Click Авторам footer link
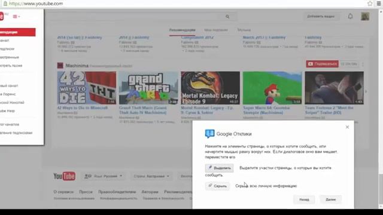Screen dimensions: 383x215 [150, 192]
